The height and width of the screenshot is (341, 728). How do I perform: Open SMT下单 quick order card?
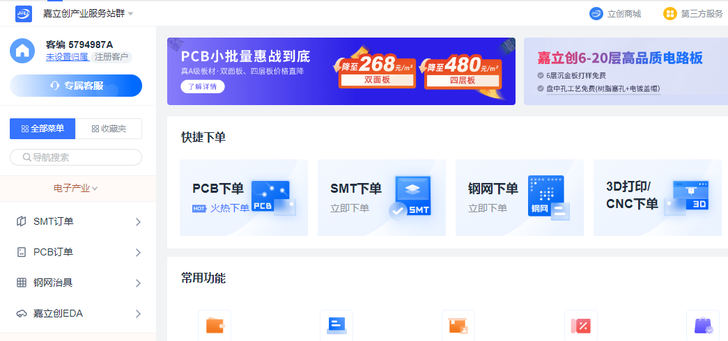coord(382,198)
